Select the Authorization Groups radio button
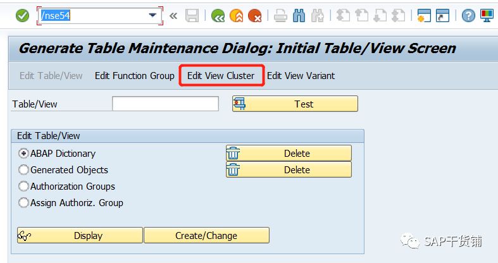Image resolution: width=498 pixels, height=263 pixels. click(24, 187)
